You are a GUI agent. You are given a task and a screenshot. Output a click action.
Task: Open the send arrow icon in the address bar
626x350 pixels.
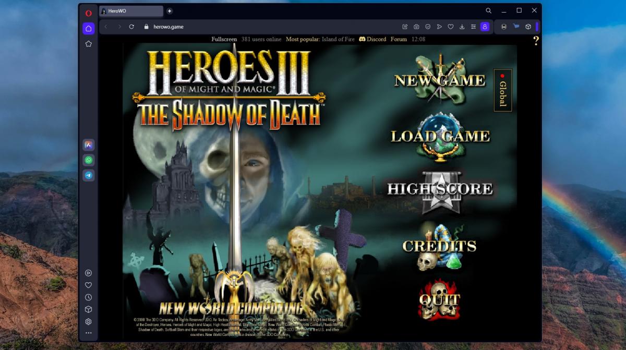439,27
